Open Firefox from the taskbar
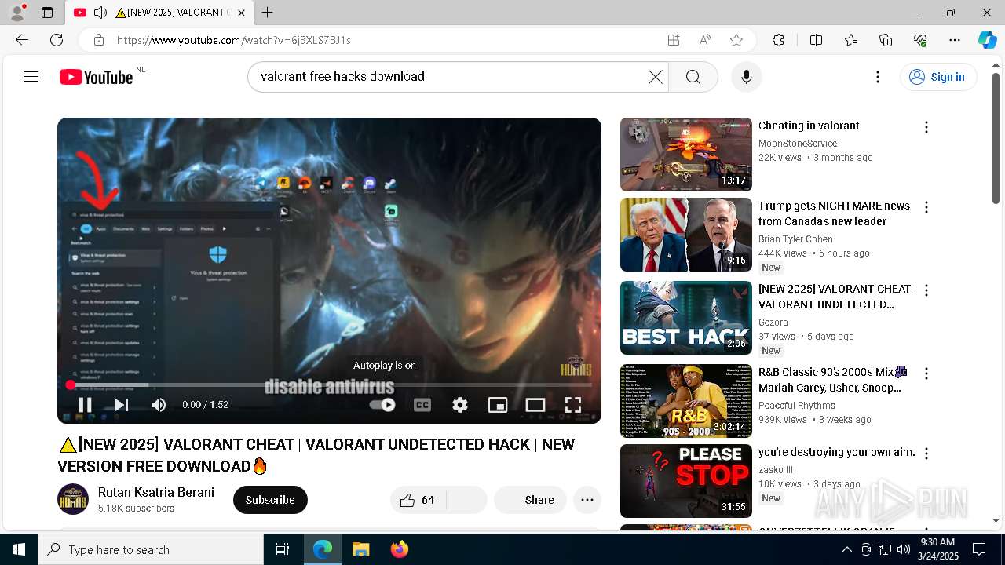Viewport: 1005px width, 565px height. point(400,549)
